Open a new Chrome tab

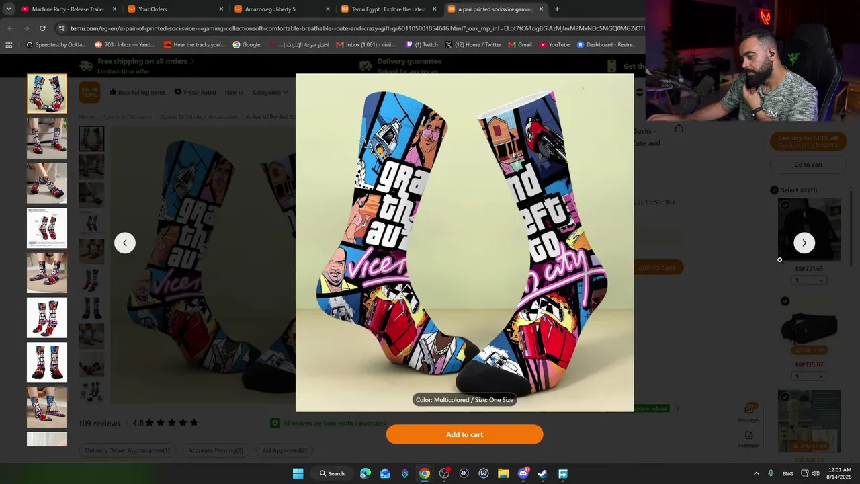click(x=557, y=9)
